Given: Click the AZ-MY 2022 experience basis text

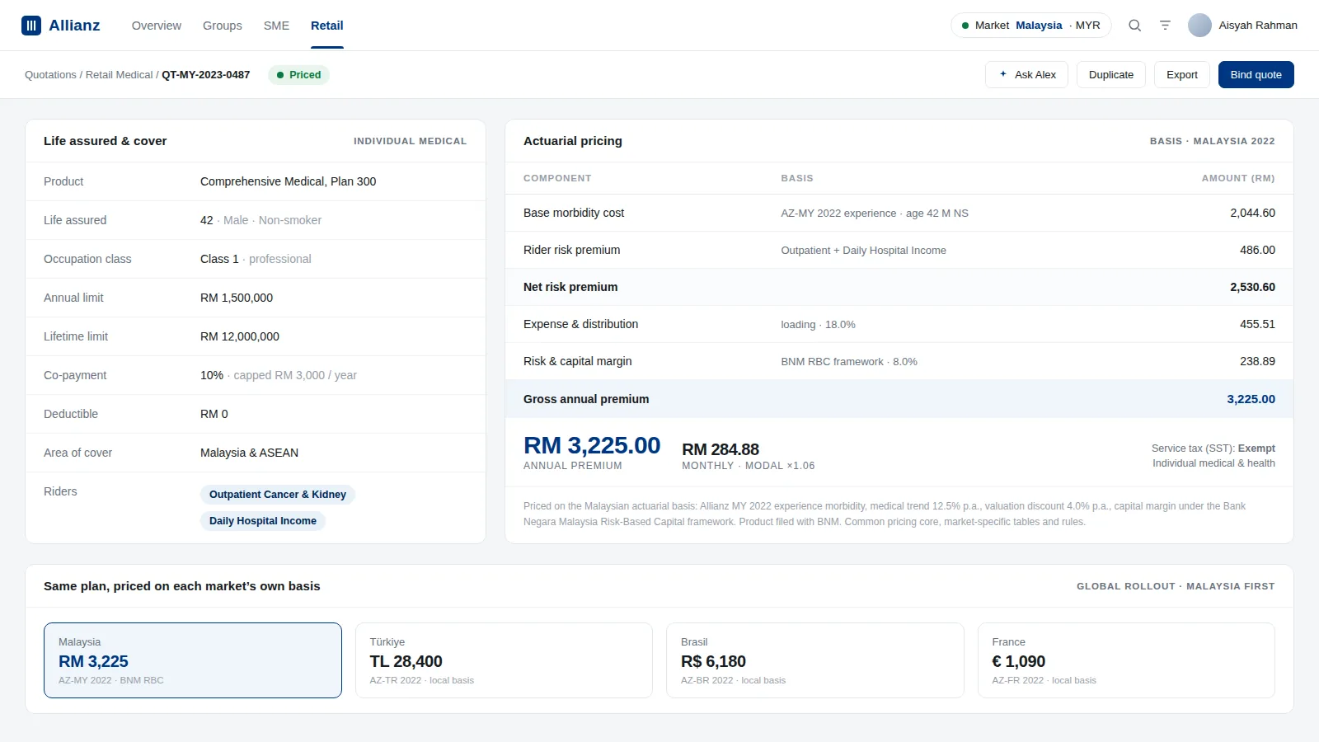Looking at the screenshot, I should pos(875,213).
